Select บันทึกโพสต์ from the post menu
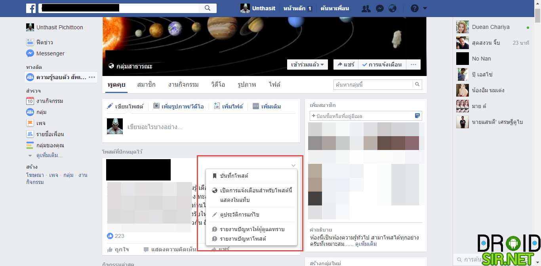The image size is (541, 266). pos(234,176)
